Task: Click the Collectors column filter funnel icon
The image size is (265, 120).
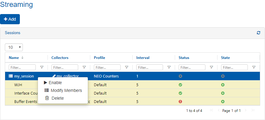Action: coord(84,67)
